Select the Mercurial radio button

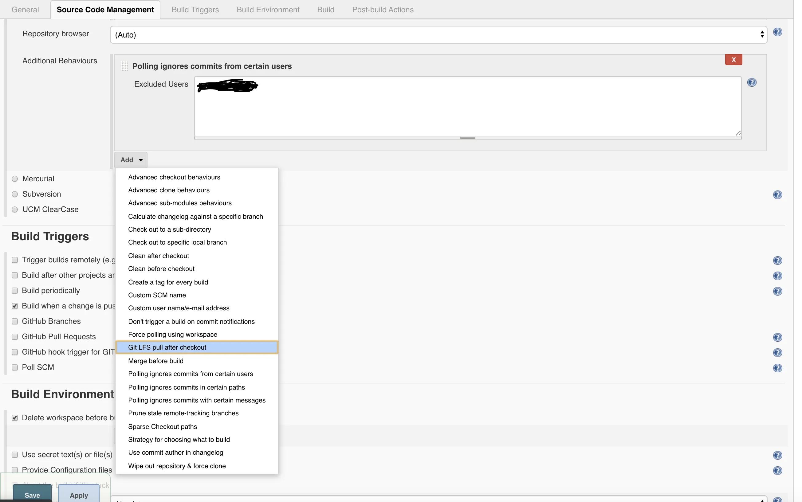point(15,179)
